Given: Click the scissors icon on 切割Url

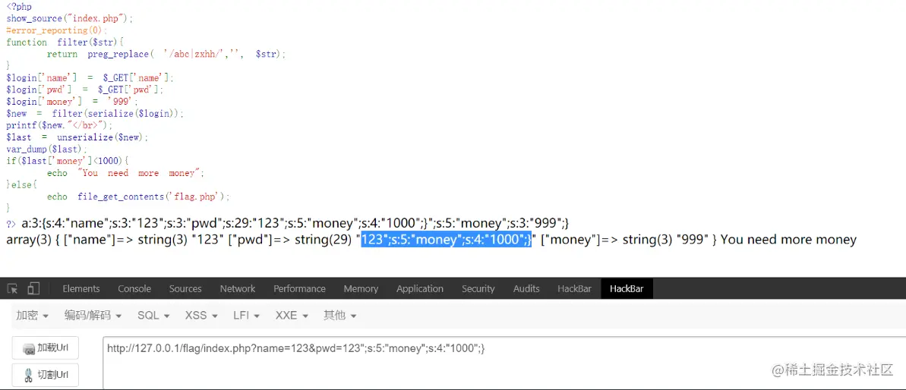Looking at the screenshot, I should click(x=29, y=375).
